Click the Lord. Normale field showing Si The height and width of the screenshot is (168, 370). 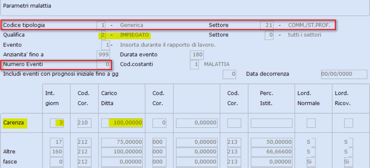311,162
